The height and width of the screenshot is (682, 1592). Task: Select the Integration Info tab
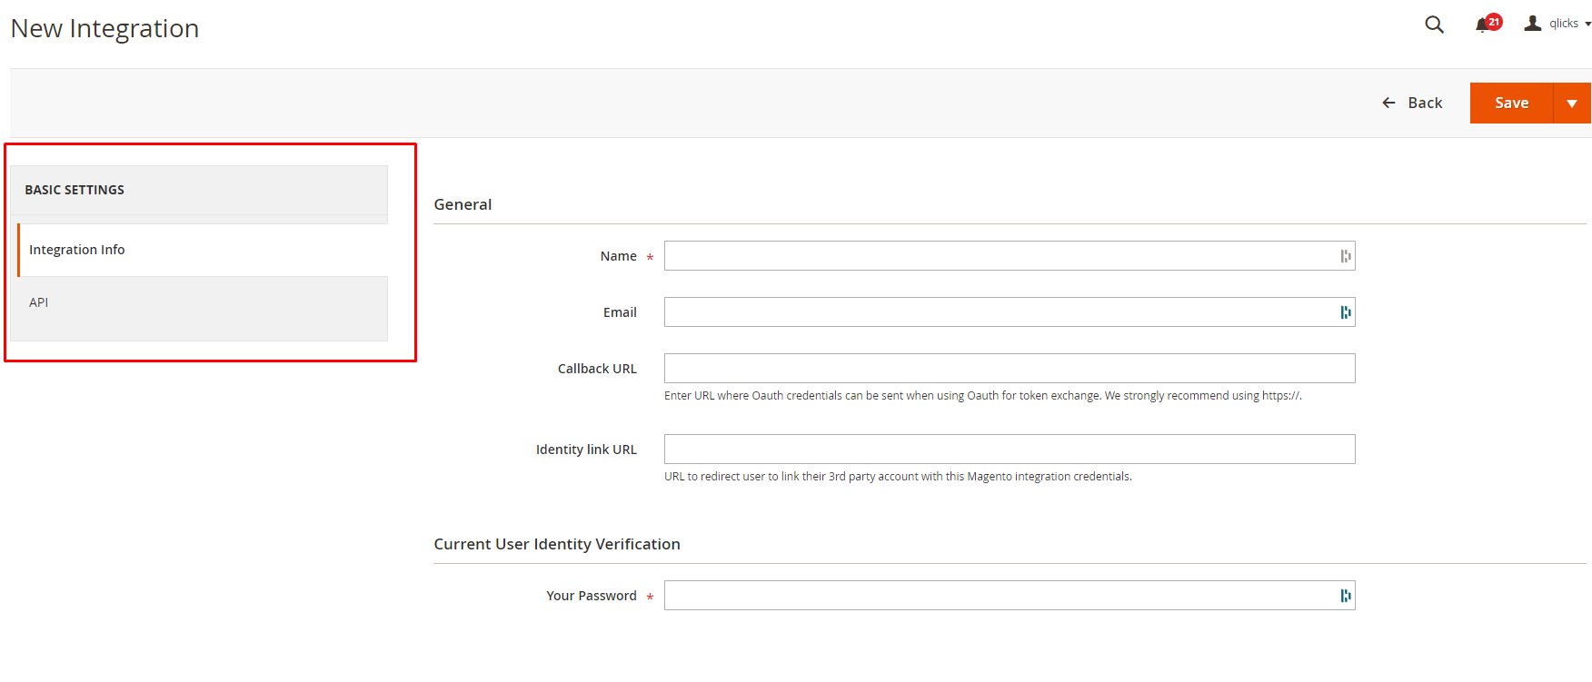[77, 250]
